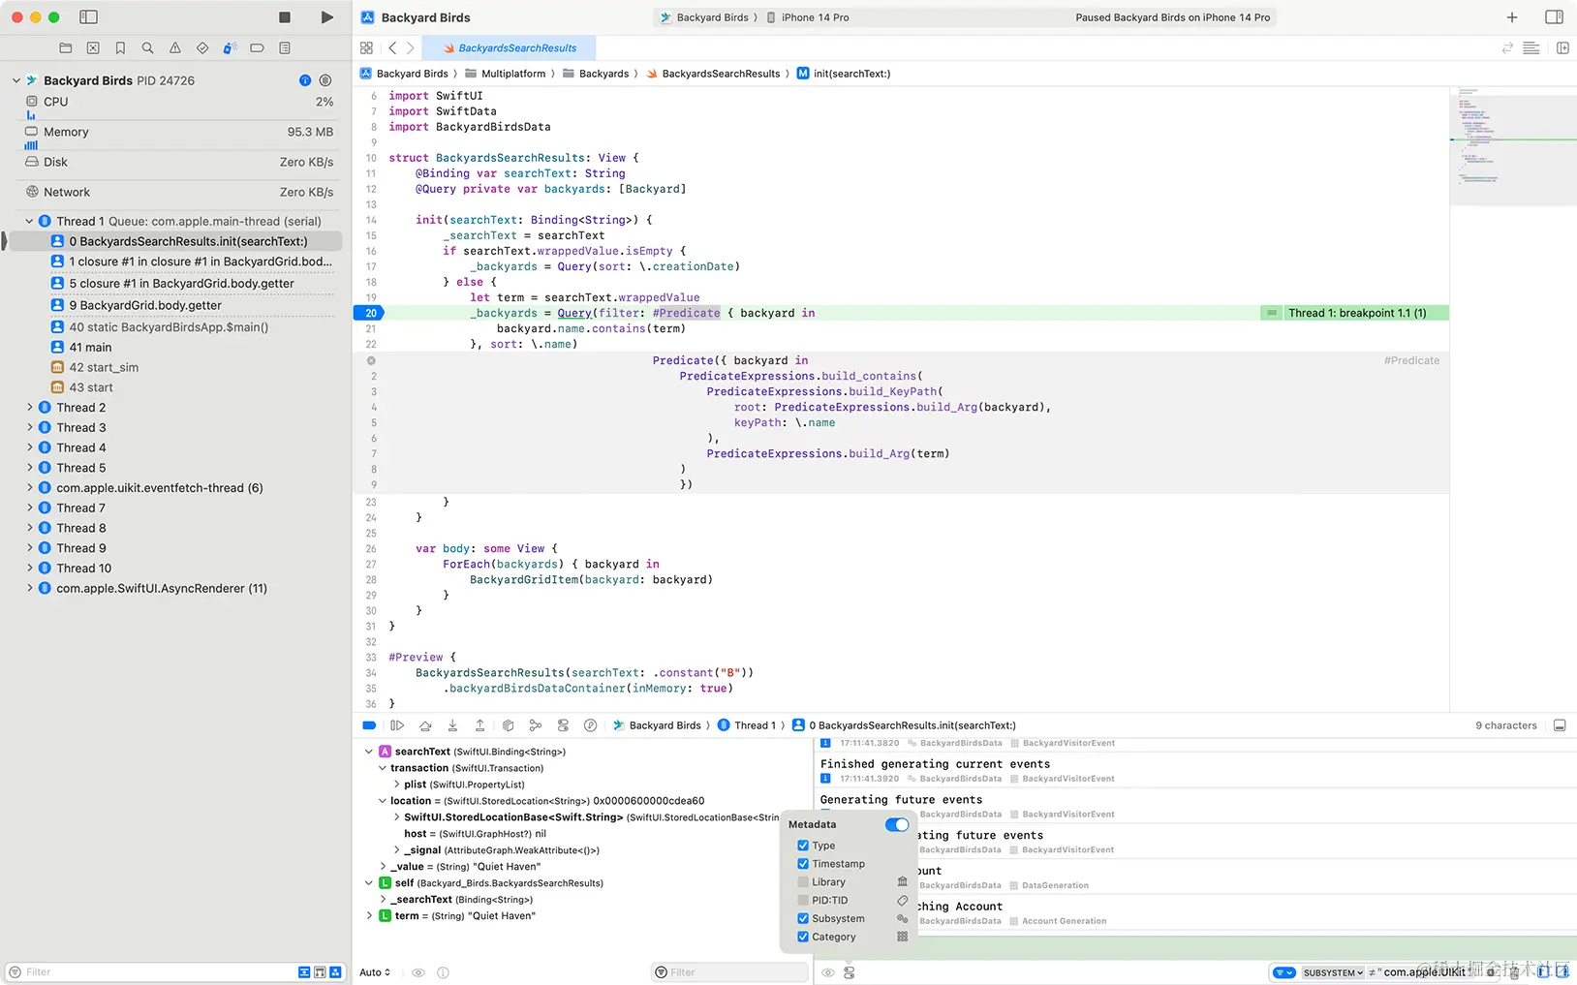Viewport: 1577px width, 985px height.
Task: Open the View Hierarchy debugger icon
Action: tap(508, 724)
